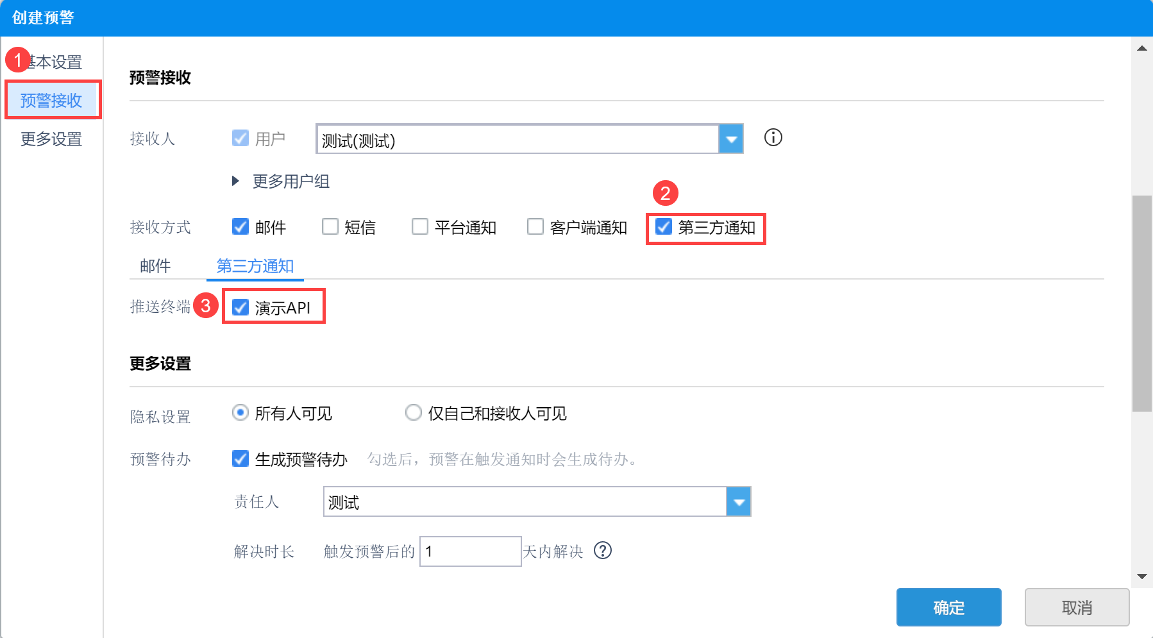The height and width of the screenshot is (638, 1153).
Task: Uncheck the 演示API push terminal checkbox
Action: tap(240, 307)
